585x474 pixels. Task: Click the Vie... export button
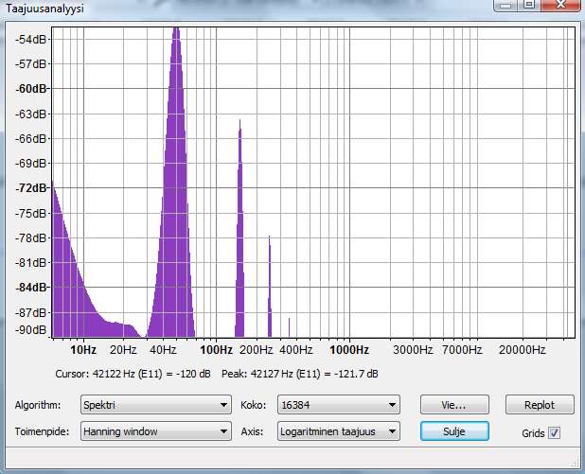pyautogui.click(x=454, y=405)
